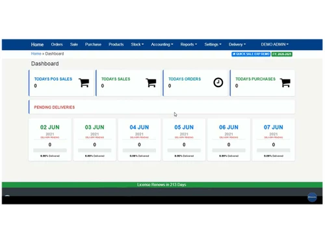
Task: Click the round blue badge icon at bottom right
Action: coord(312,197)
